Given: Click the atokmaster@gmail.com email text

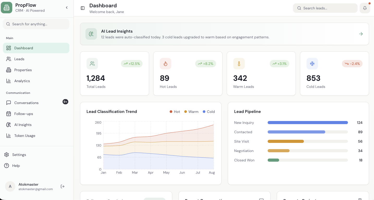Looking at the screenshot, I should [x=36, y=189].
